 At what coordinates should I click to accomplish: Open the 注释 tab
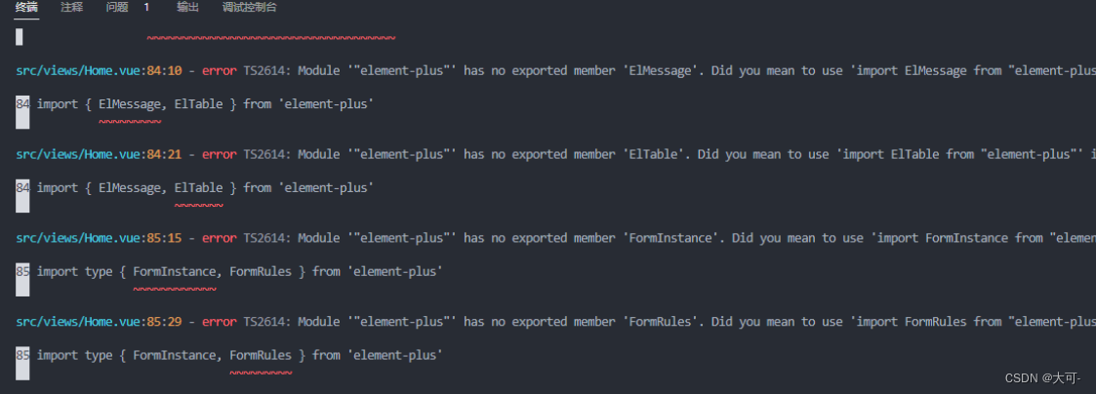pos(71,8)
